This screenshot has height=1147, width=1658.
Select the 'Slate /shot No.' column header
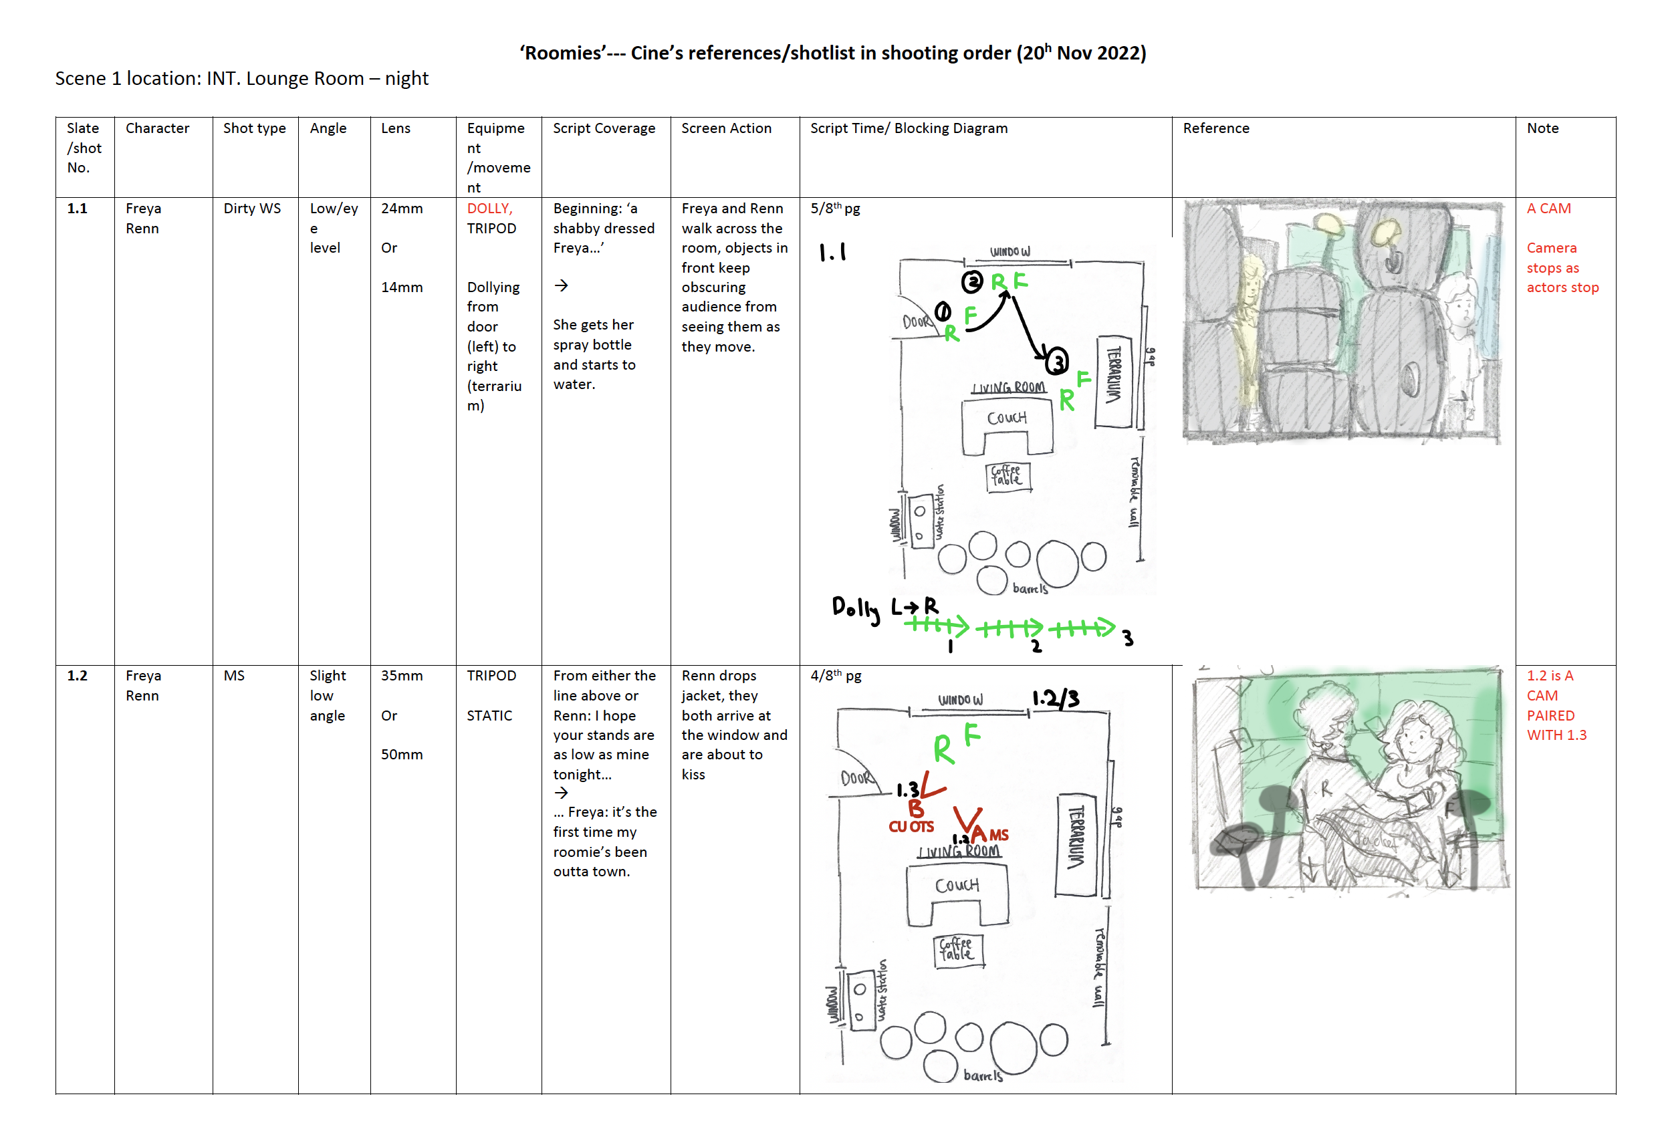point(84,148)
